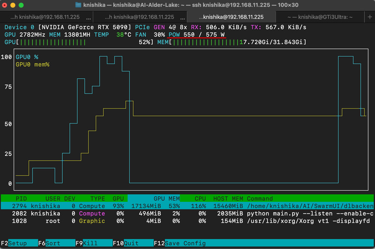Viewport: 375px width, 249px height.
Task: Click the 116% CPU value
Action: click(198, 206)
